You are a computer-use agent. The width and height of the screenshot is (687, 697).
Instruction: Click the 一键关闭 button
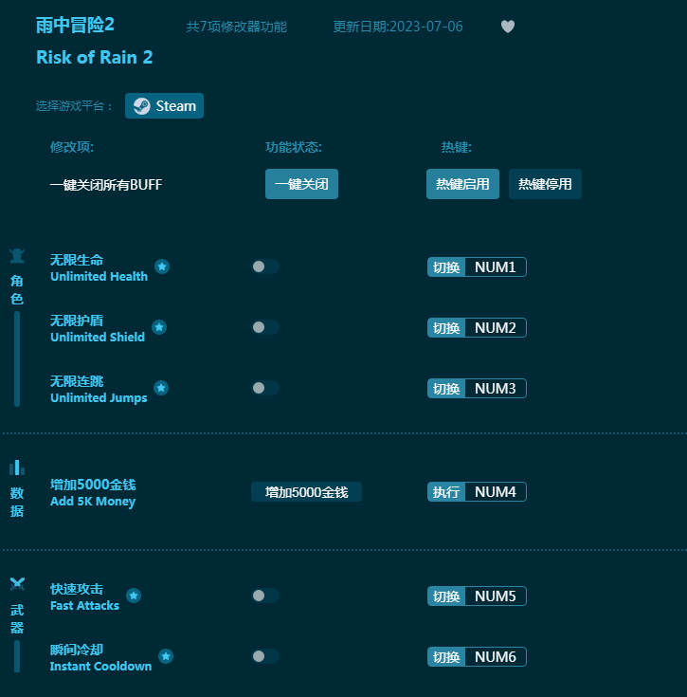pyautogui.click(x=301, y=184)
